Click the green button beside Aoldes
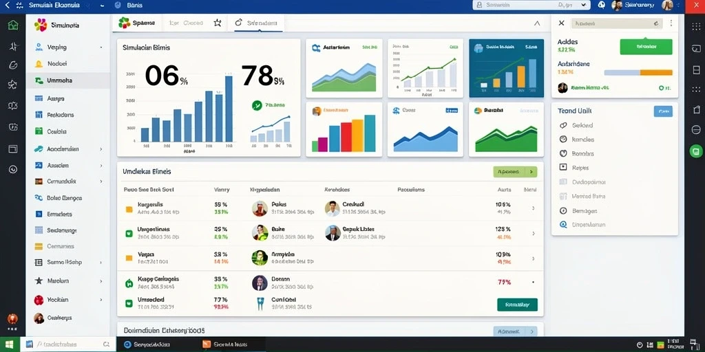The image size is (705, 352). click(646, 47)
